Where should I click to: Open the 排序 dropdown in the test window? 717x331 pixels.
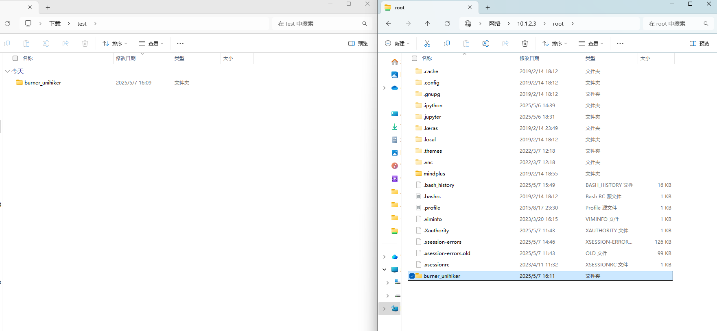(115, 43)
